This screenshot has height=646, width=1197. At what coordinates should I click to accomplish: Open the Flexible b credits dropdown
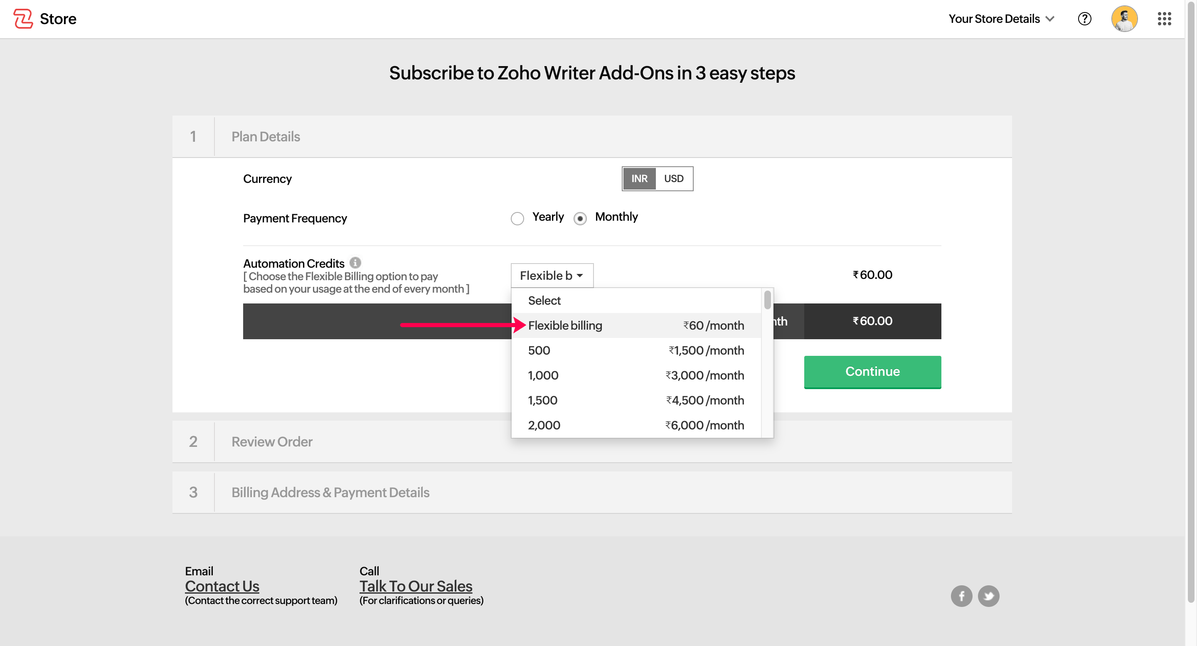point(552,275)
